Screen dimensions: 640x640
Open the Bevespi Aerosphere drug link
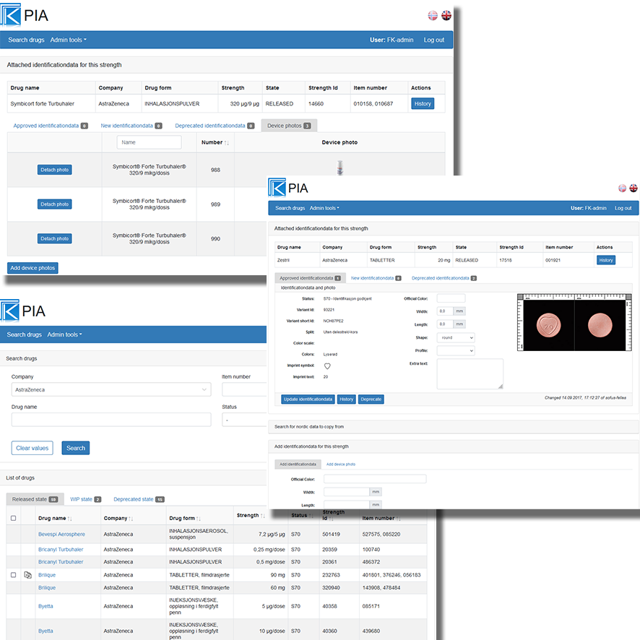tap(61, 535)
